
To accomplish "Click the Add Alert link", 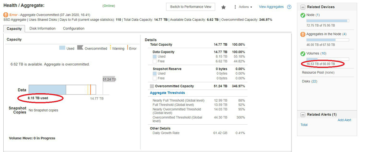I will (x=344, y=120).
